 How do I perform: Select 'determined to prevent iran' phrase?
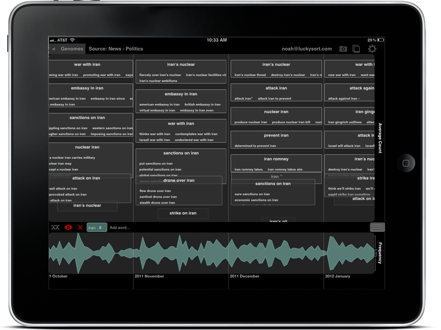pos(255,146)
